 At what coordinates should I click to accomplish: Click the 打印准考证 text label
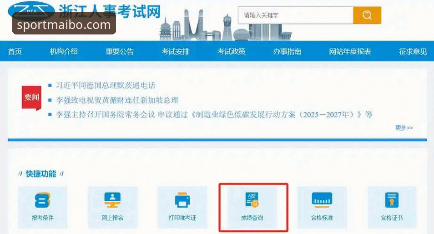click(x=182, y=218)
